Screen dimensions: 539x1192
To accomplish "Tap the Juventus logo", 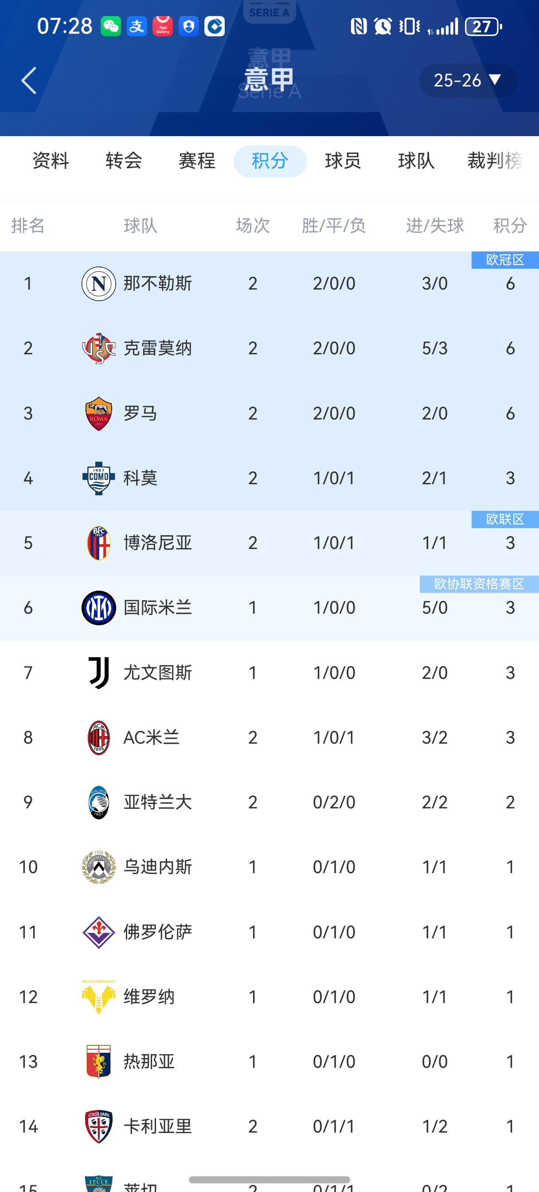I will (x=98, y=672).
